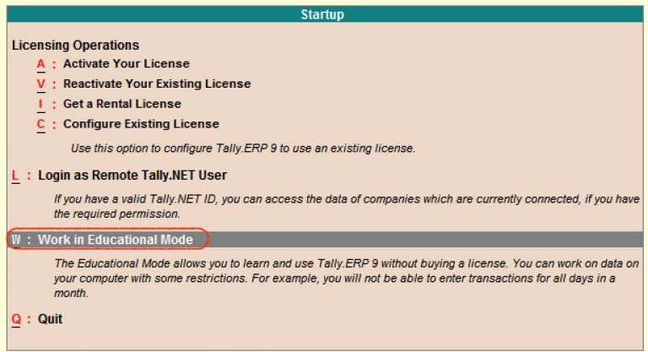
Task: Click the configure existing license hint text
Action: coord(243,149)
